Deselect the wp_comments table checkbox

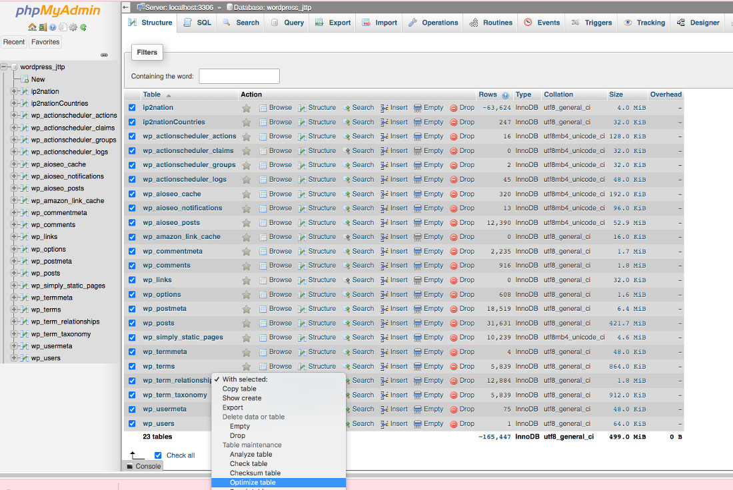click(x=132, y=265)
